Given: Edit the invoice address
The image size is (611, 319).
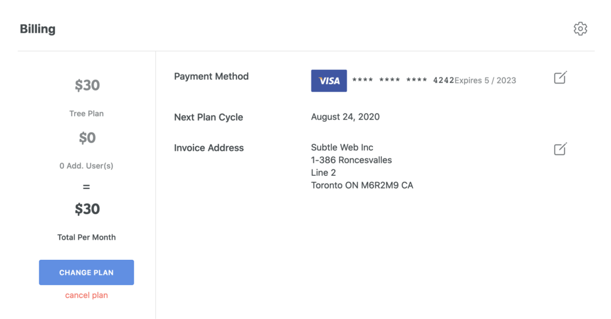Looking at the screenshot, I should 560,149.
